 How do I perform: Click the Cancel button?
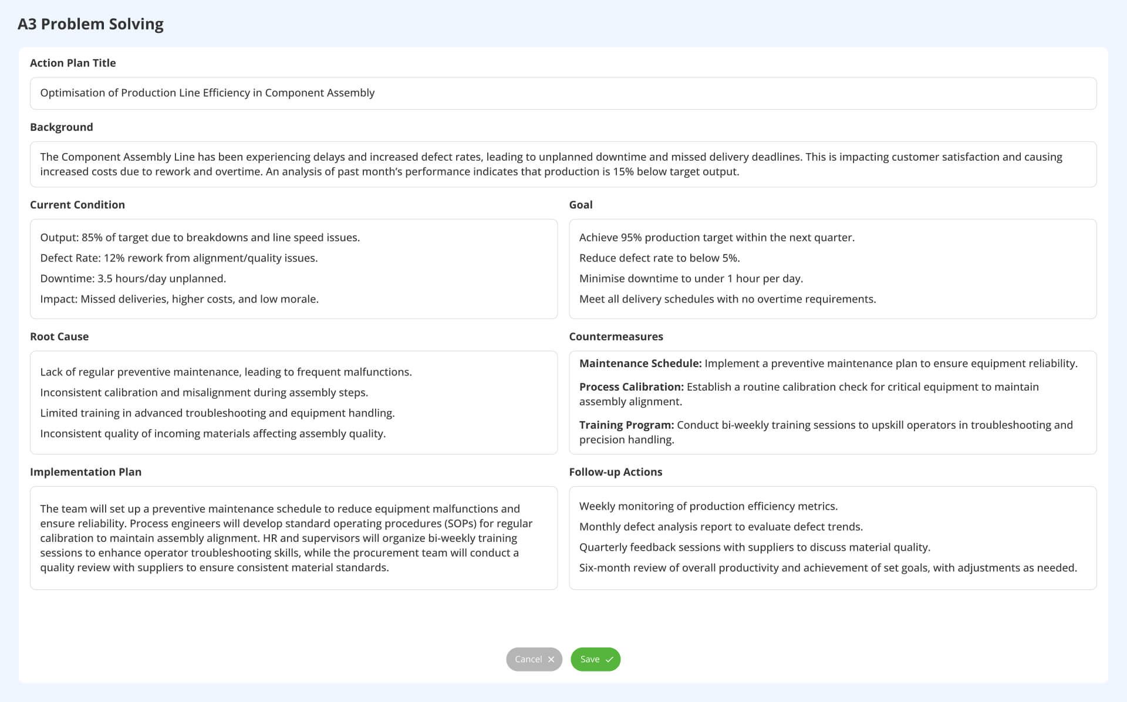[x=533, y=659]
